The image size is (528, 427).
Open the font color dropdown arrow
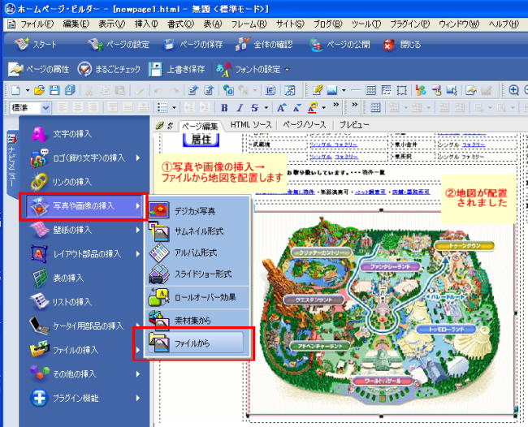pos(323,108)
